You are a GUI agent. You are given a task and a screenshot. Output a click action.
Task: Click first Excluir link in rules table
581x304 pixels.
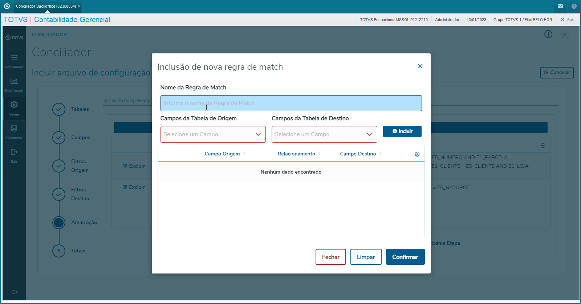click(134, 166)
